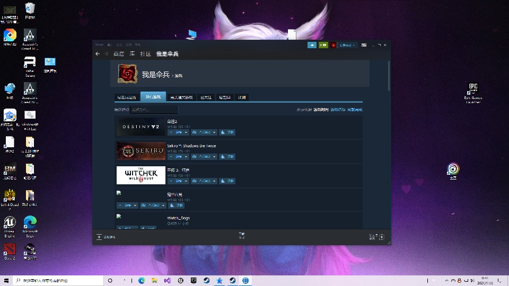The width and height of the screenshot is (509, 286).
Task: Expand the first dropdown in Witcher 3 row
Action: (x=178, y=181)
